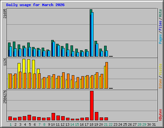Click day 16 on the date axis
The height and width of the screenshot is (128, 164).
pyautogui.click(x=82, y=124)
